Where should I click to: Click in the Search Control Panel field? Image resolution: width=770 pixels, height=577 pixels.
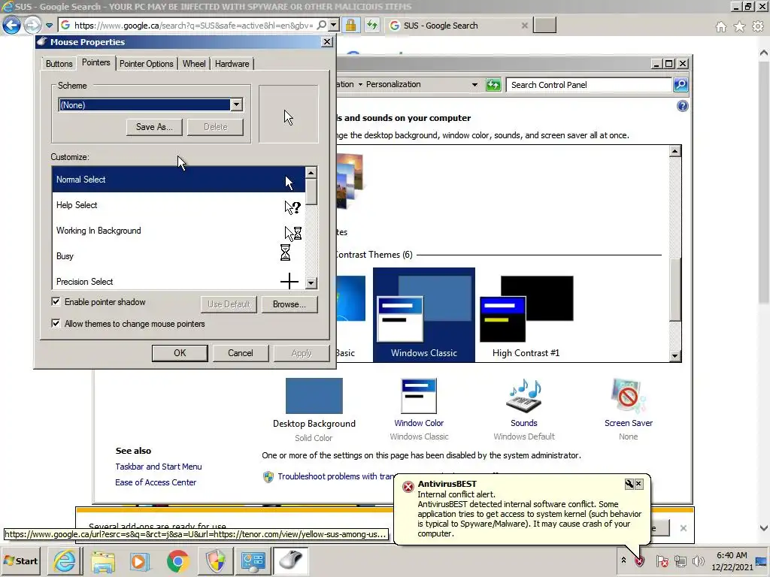pos(590,85)
